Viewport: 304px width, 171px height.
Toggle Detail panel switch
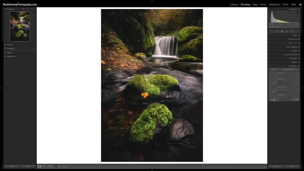[x=269, y=51]
